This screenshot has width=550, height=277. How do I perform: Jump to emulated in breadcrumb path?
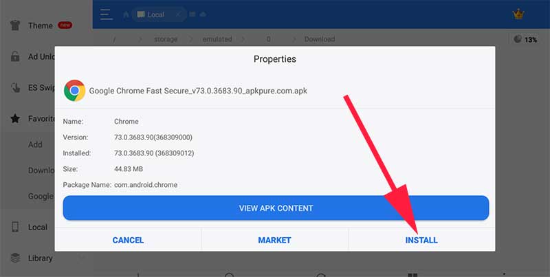tap(217, 39)
